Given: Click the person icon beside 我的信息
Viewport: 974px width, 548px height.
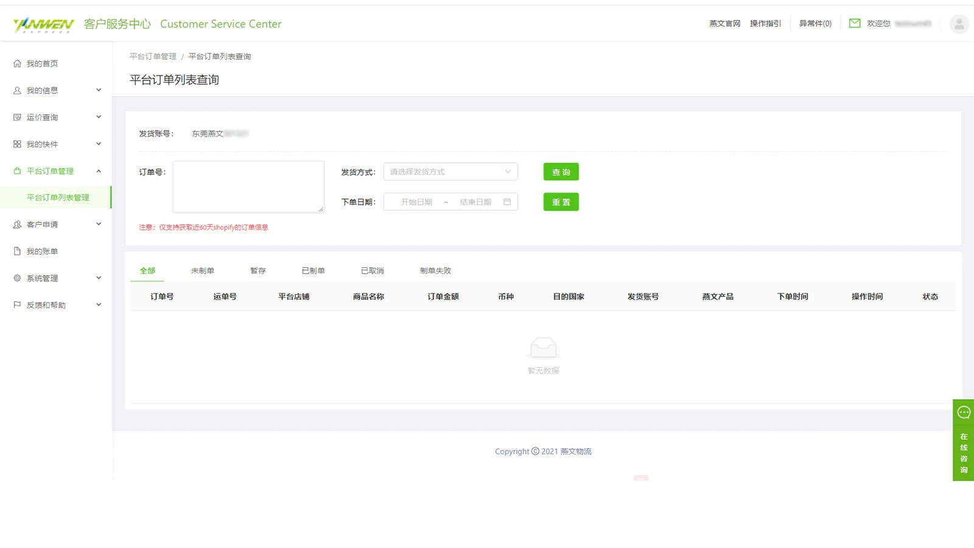Looking at the screenshot, I should click(x=17, y=90).
